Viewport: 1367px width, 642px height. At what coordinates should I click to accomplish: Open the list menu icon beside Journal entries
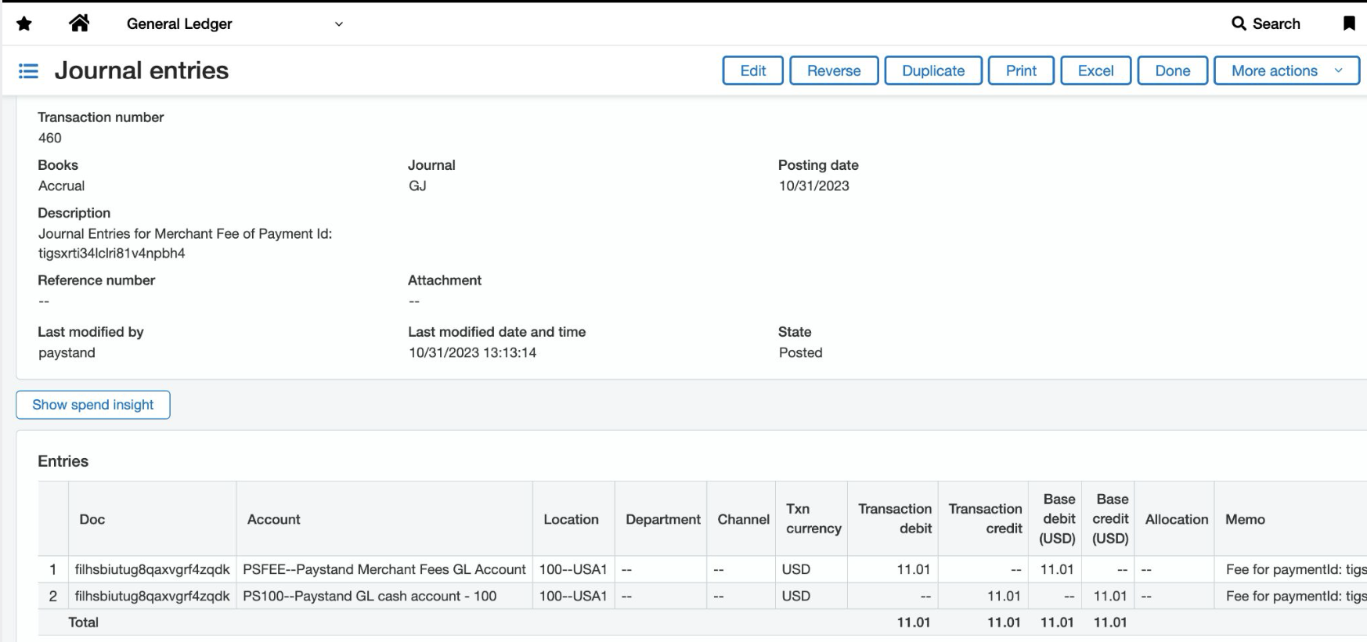[x=28, y=71]
